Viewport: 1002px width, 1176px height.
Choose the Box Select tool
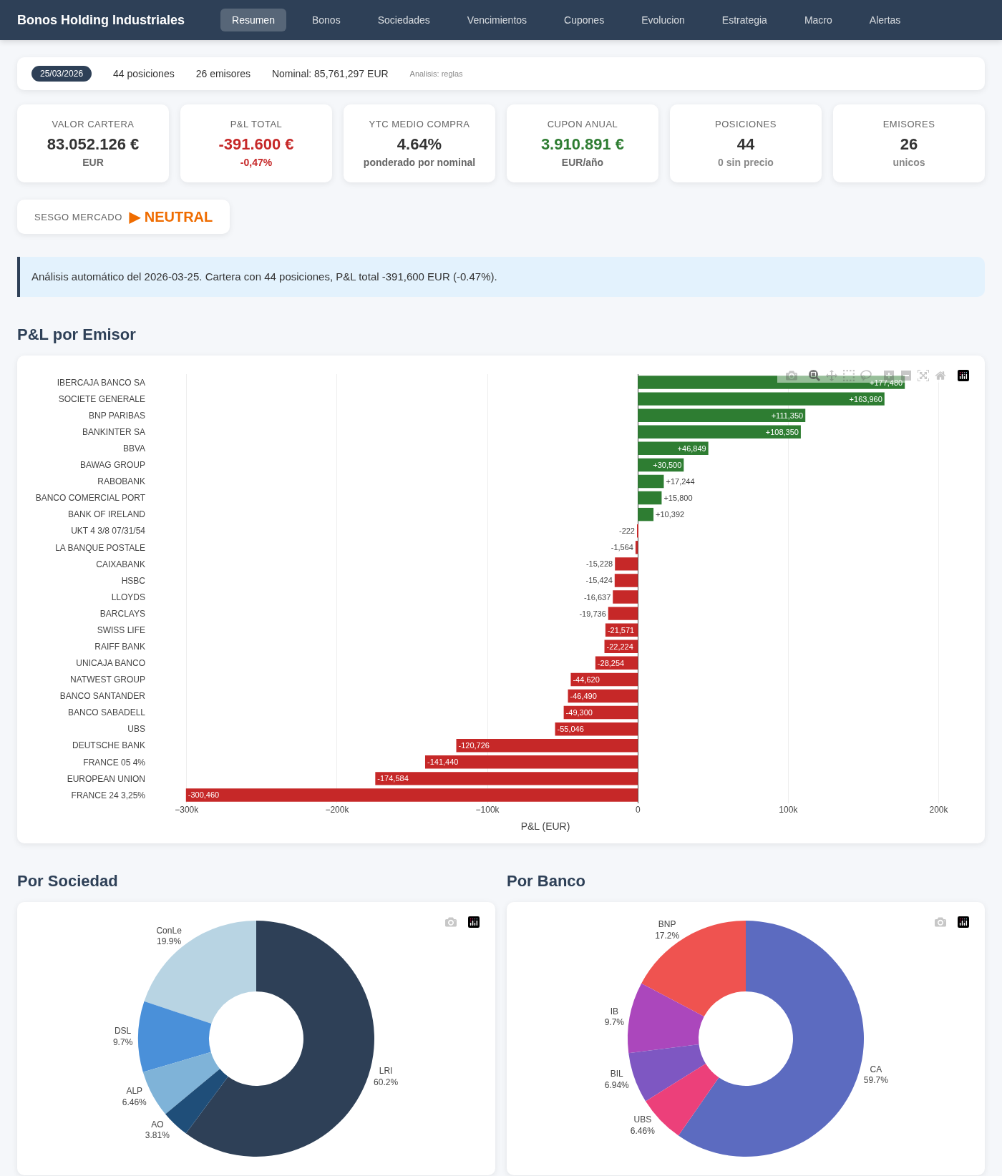pyautogui.click(x=849, y=376)
